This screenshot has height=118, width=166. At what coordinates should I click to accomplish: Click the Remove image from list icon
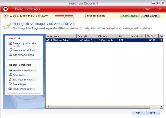tap(10, 70)
